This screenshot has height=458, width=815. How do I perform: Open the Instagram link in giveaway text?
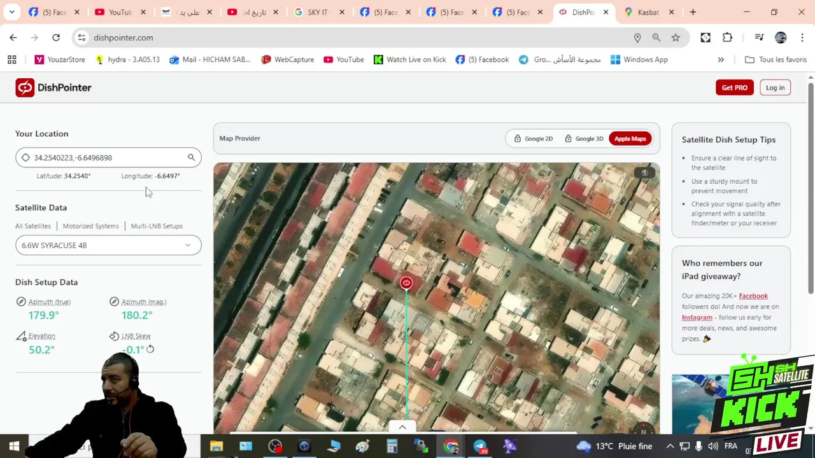click(x=697, y=317)
